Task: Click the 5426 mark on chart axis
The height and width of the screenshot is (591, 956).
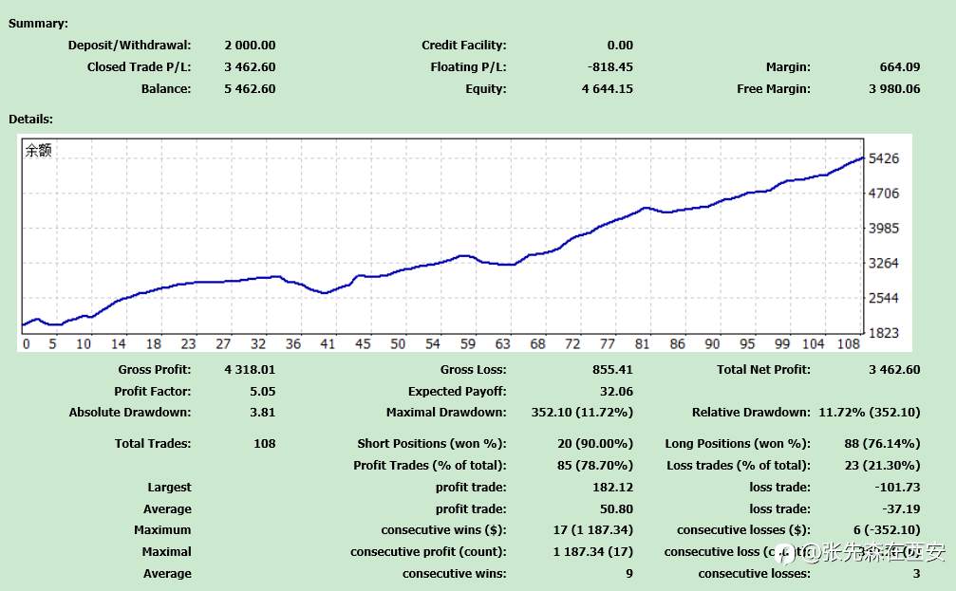Action: point(884,158)
